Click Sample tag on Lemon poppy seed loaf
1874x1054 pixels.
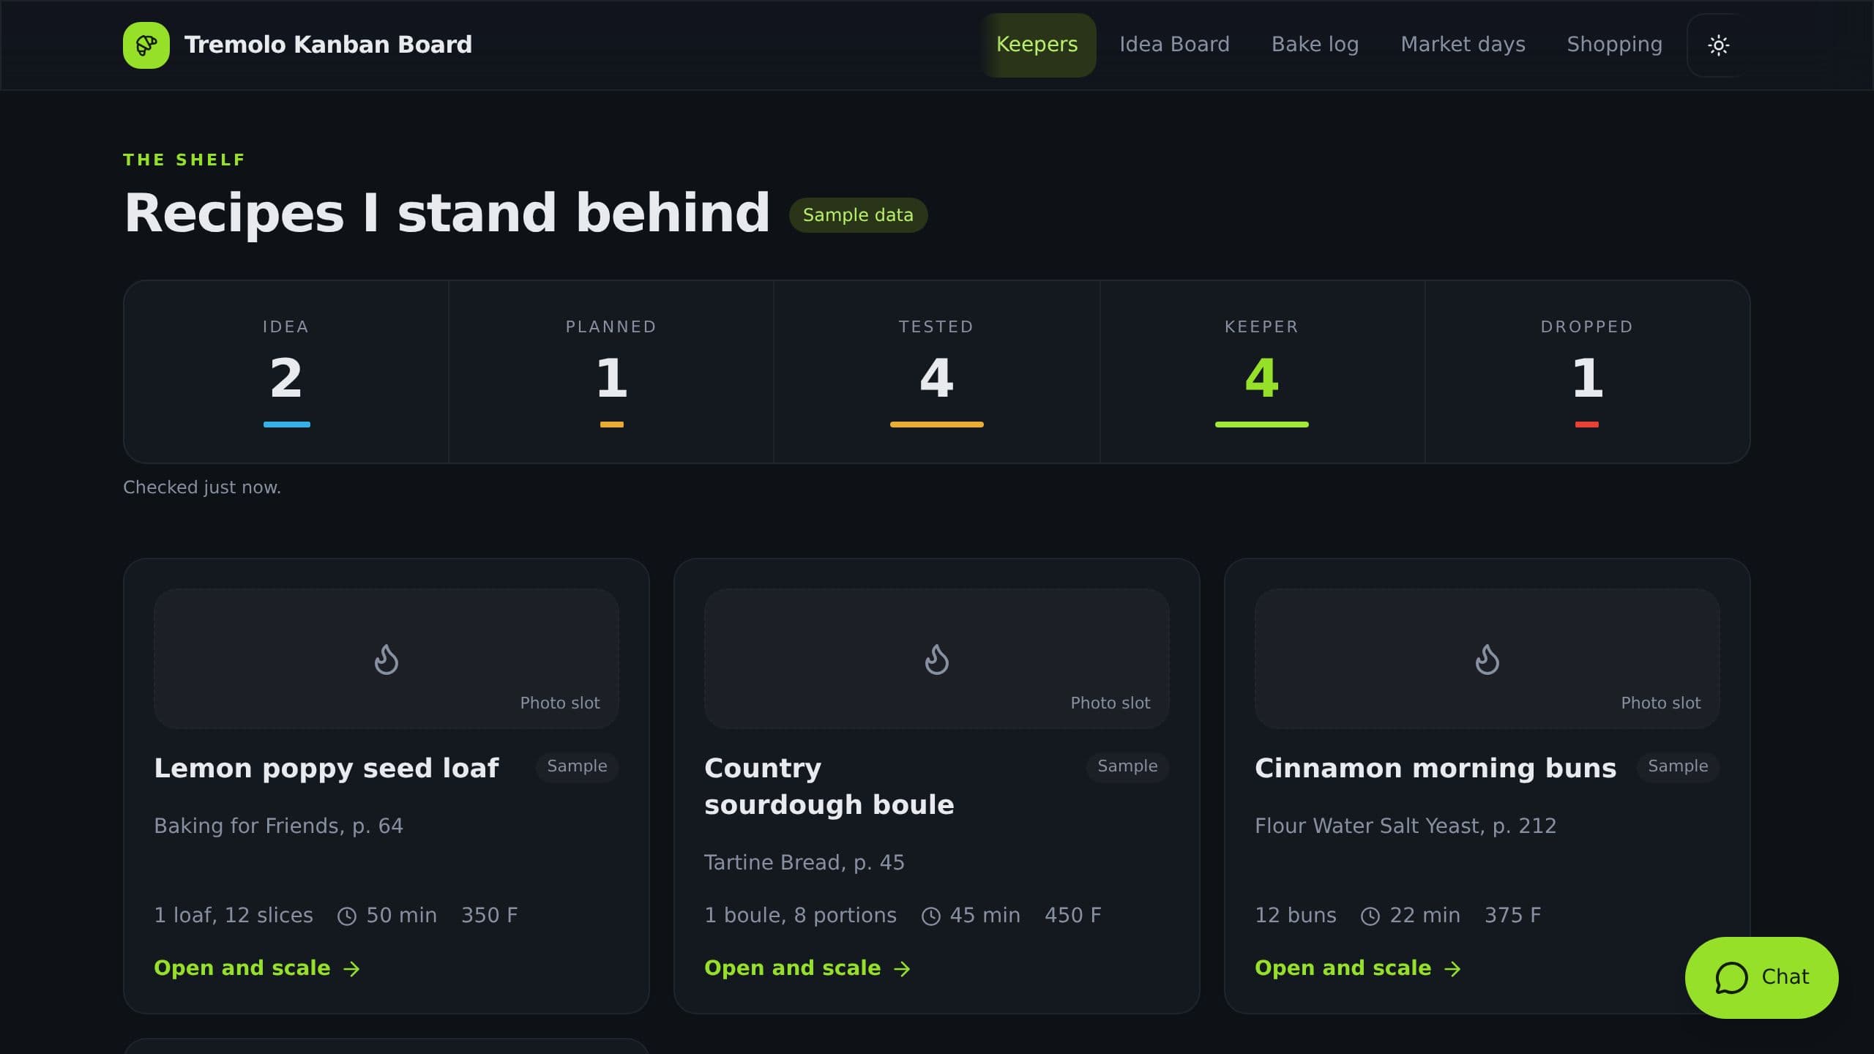[x=577, y=766]
